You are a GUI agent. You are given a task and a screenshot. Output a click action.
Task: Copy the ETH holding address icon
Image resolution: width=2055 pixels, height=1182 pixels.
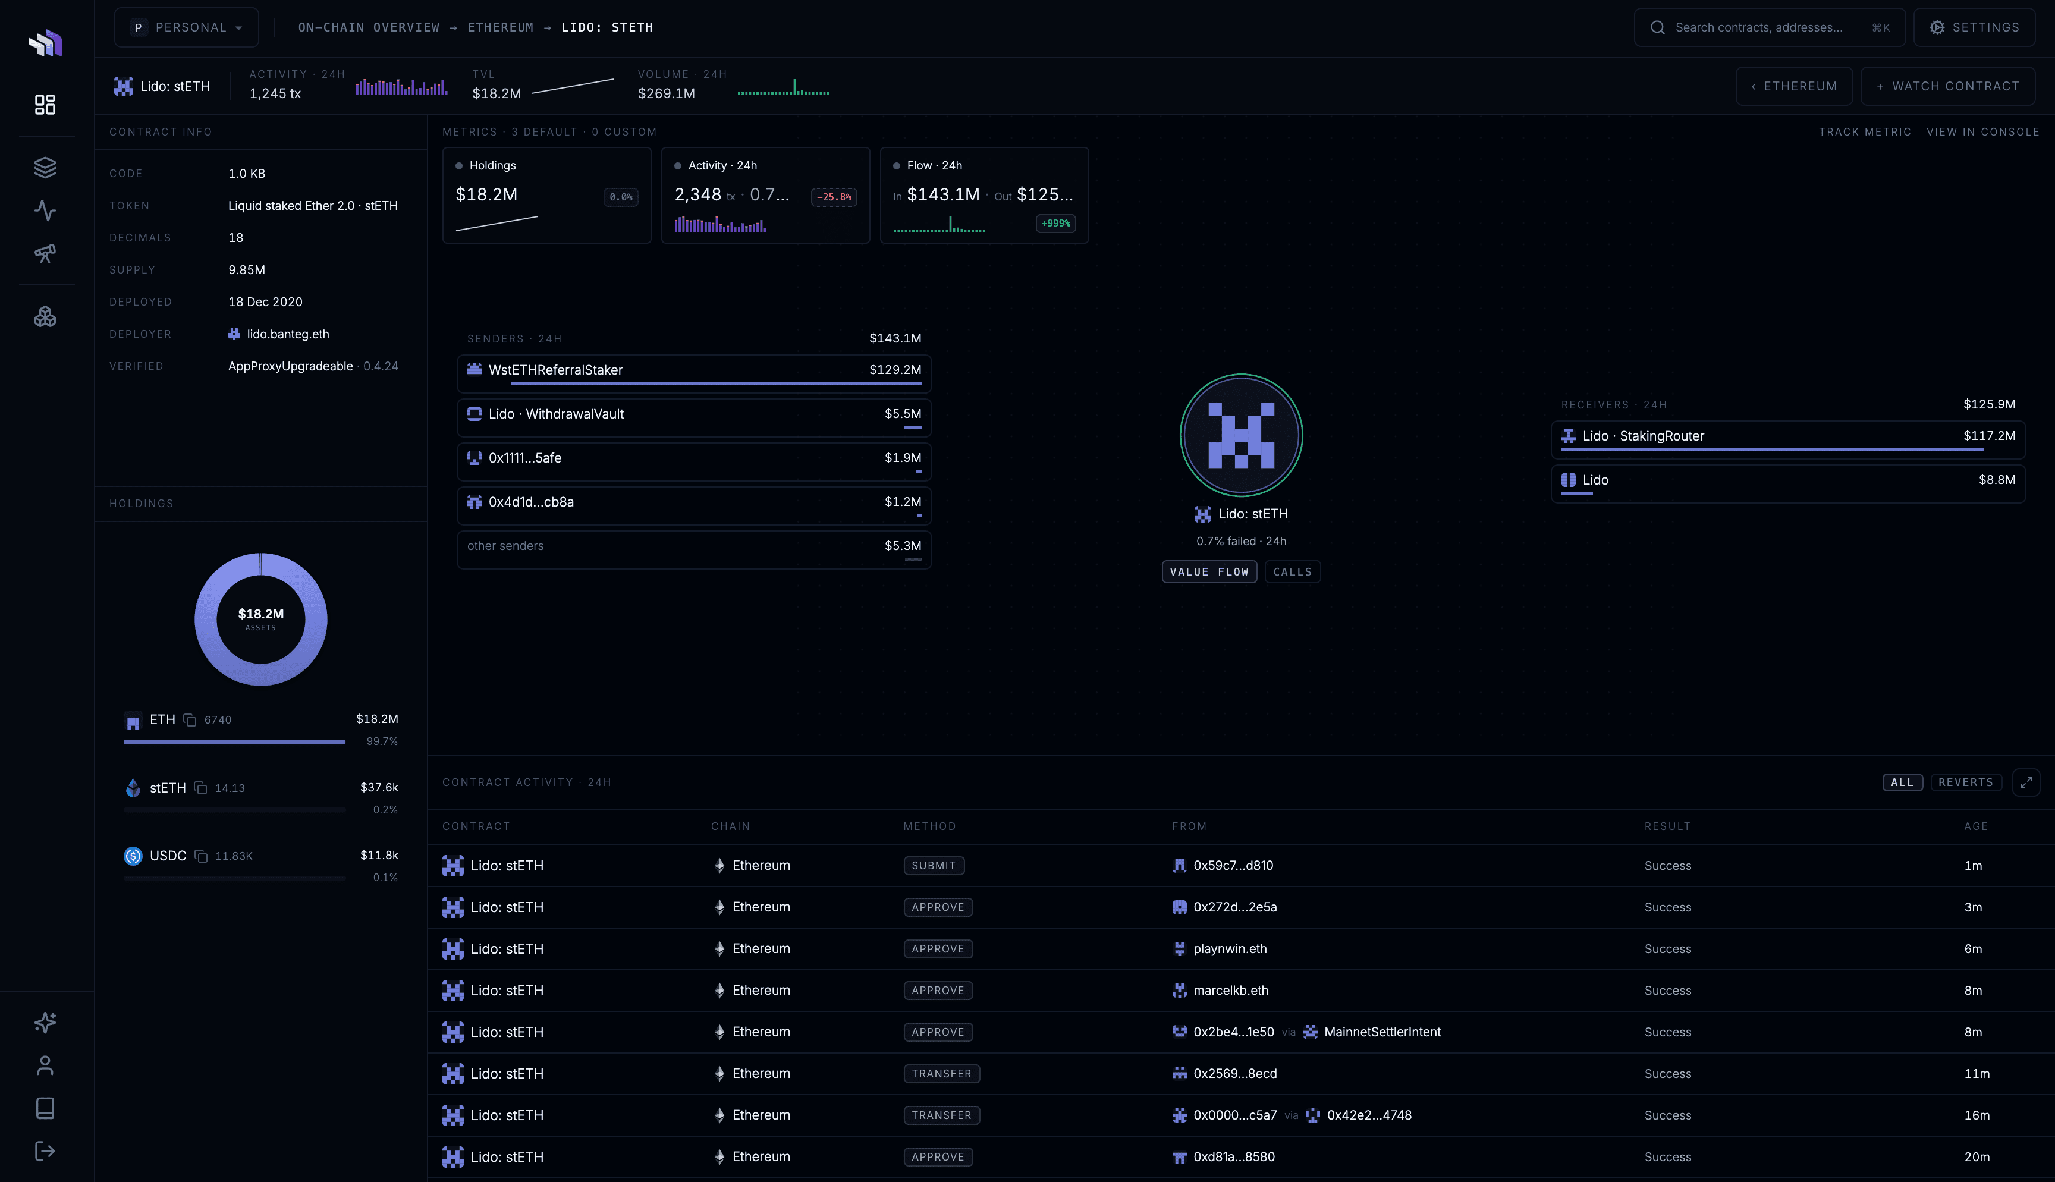[190, 720]
